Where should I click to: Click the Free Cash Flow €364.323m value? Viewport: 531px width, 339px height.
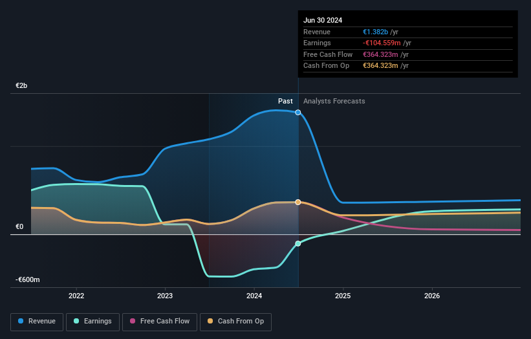380,54
